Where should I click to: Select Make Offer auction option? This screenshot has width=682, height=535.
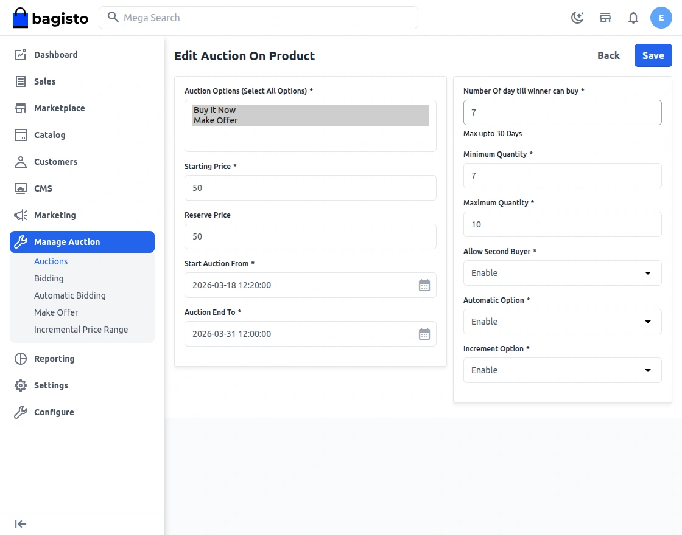click(216, 120)
